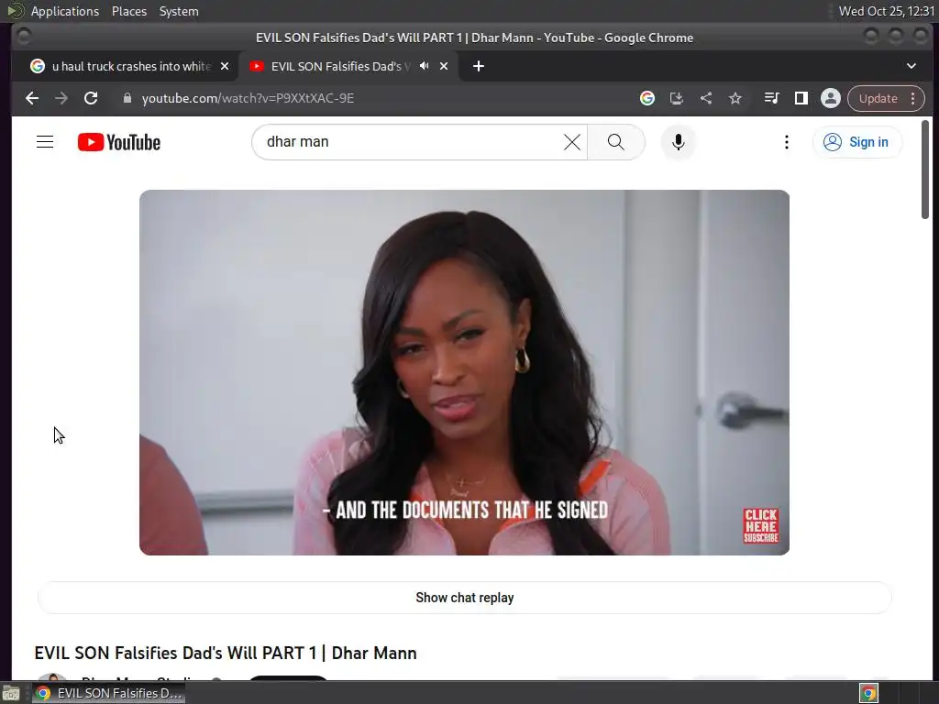Click the 'Click Here Subscribe' overlay
The width and height of the screenshot is (939, 704).
[x=760, y=525]
